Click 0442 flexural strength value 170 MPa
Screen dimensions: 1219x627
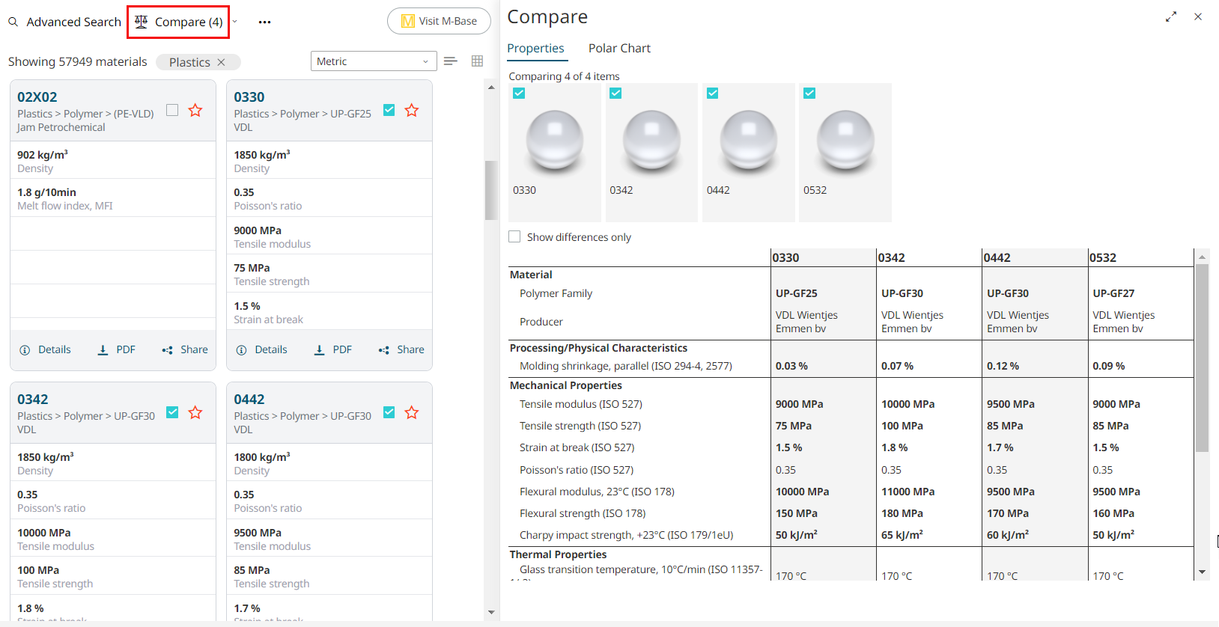click(1008, 513)
